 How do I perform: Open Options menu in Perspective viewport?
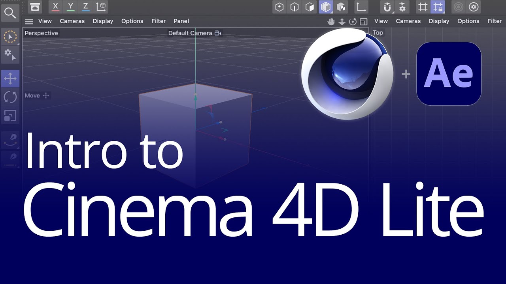tap(132, 21)
